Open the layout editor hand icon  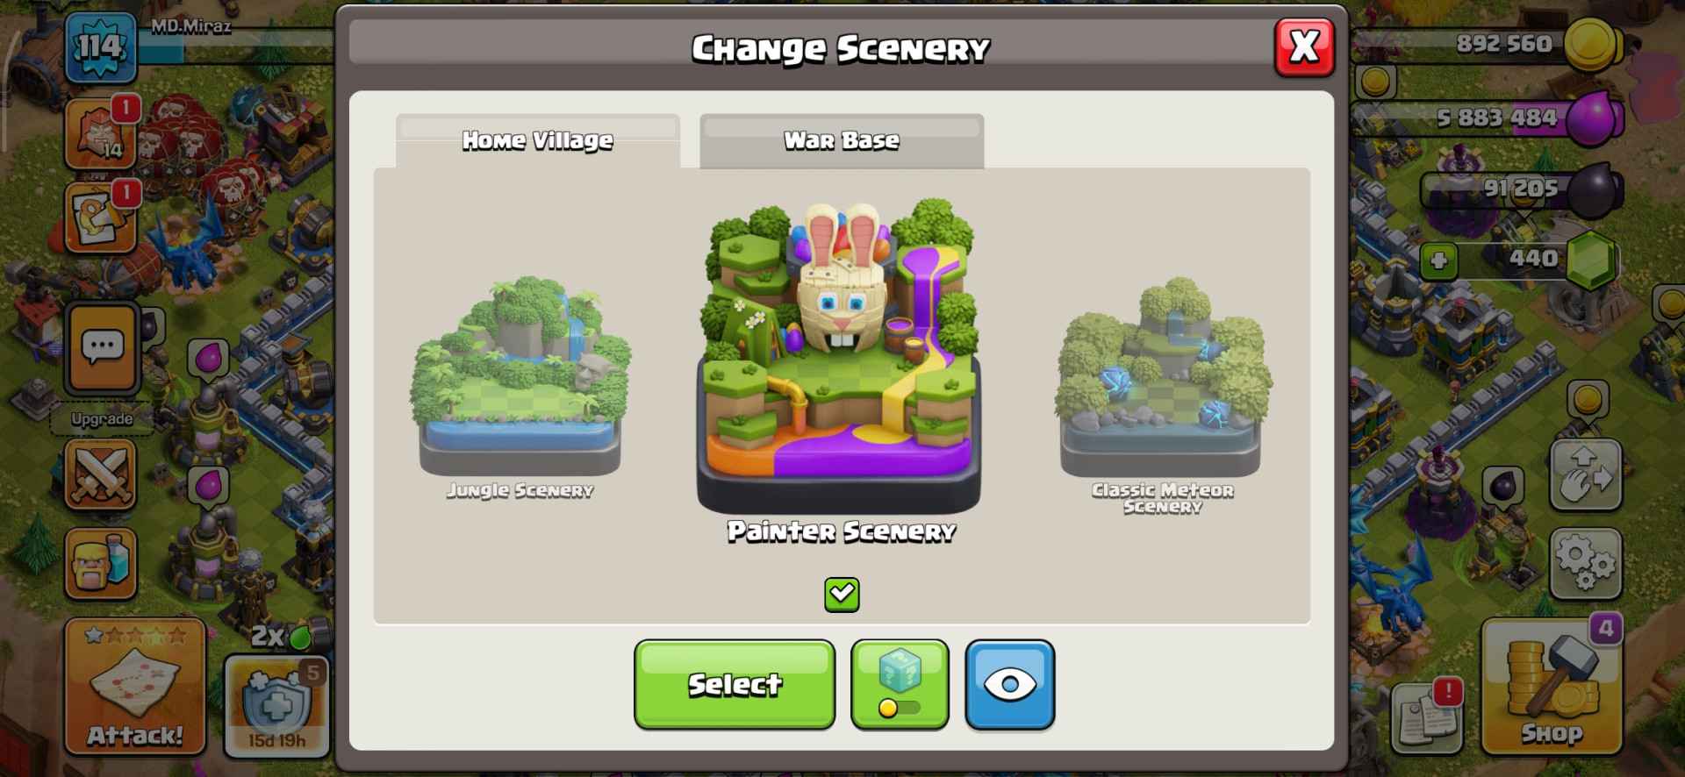click(x=1585, y=474)
